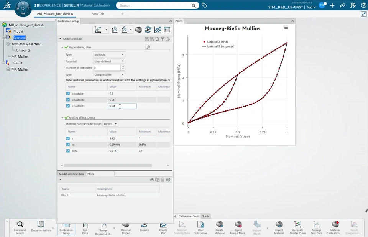Select the MR_Mullins_just_data A tab

pos(55,14)
